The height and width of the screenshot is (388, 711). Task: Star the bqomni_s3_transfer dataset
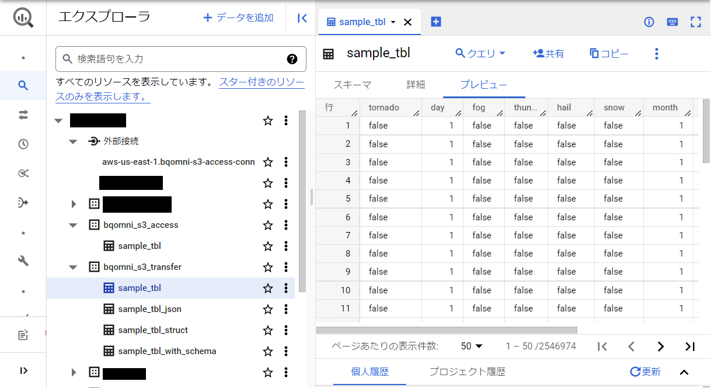(x=268, y=267)
